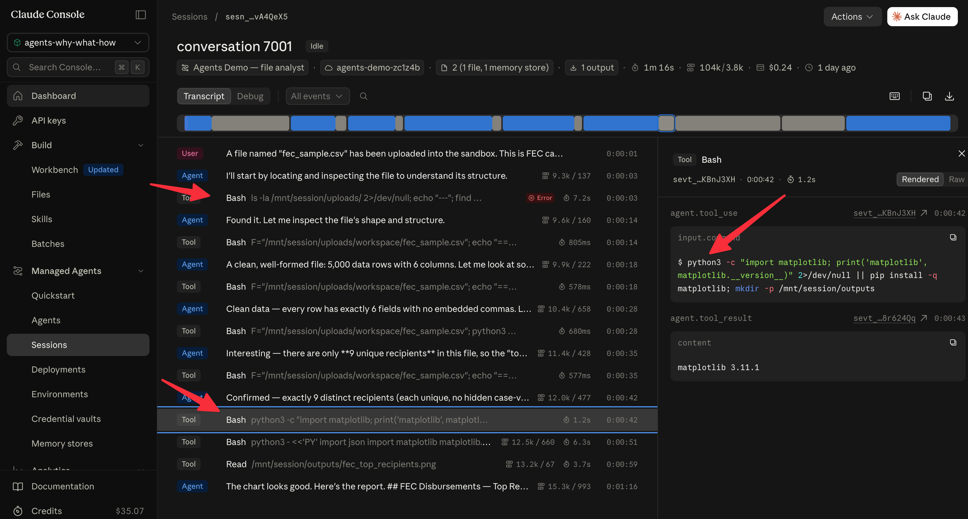This screenshot has width=968, height=519.
Task: Click the 2 (1 file, 1 memory store) chip
Action: (494, 67)
